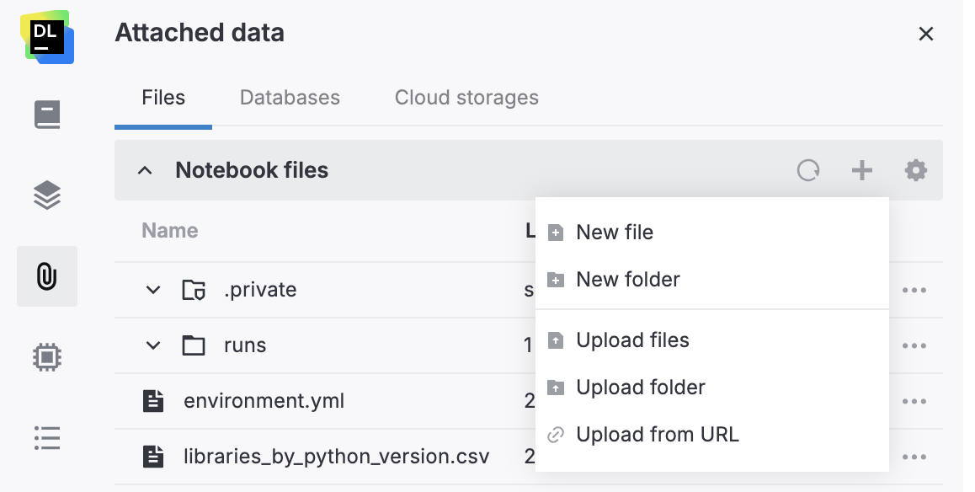Select the libraries_by_python_version.csv file

[335, 456]
